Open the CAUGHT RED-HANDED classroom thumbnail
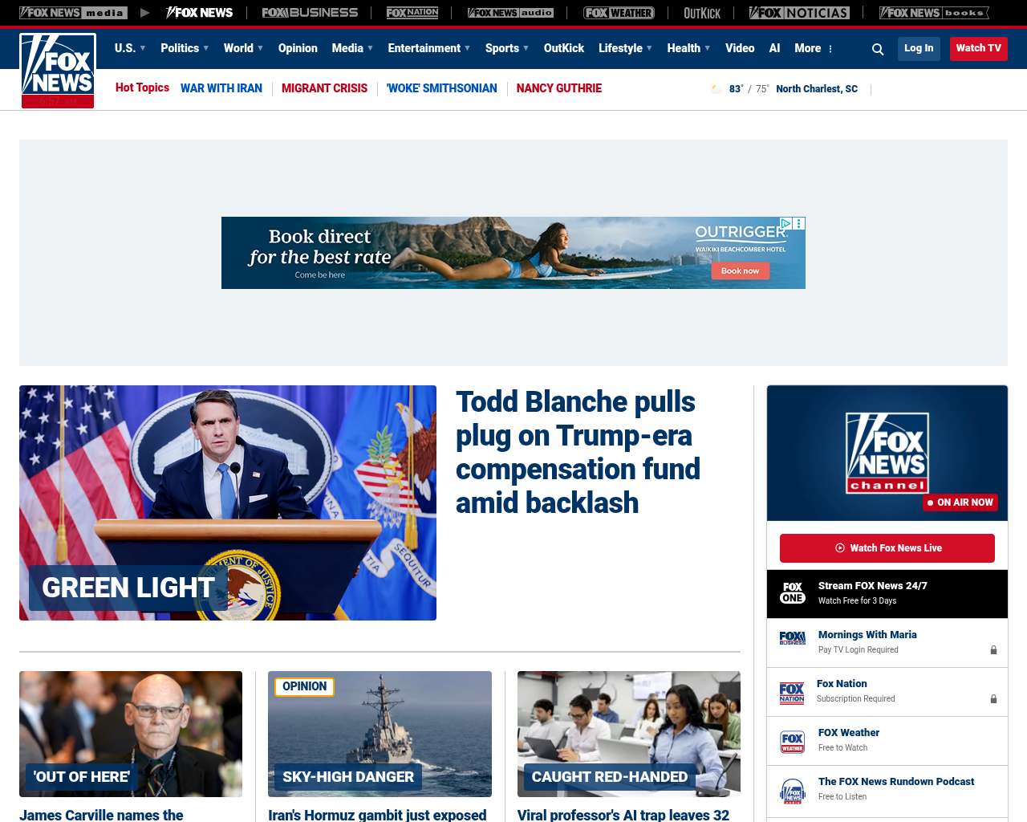This screenshot has height=822, width=1027. [629, 734]
